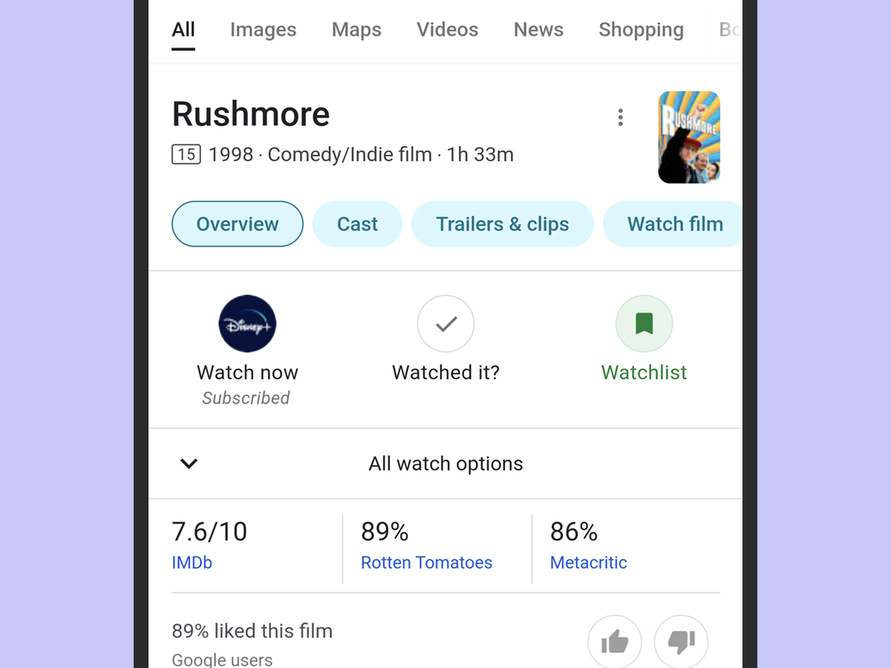
Task: Open the three-dot more options menu
Action: [620, 118]
